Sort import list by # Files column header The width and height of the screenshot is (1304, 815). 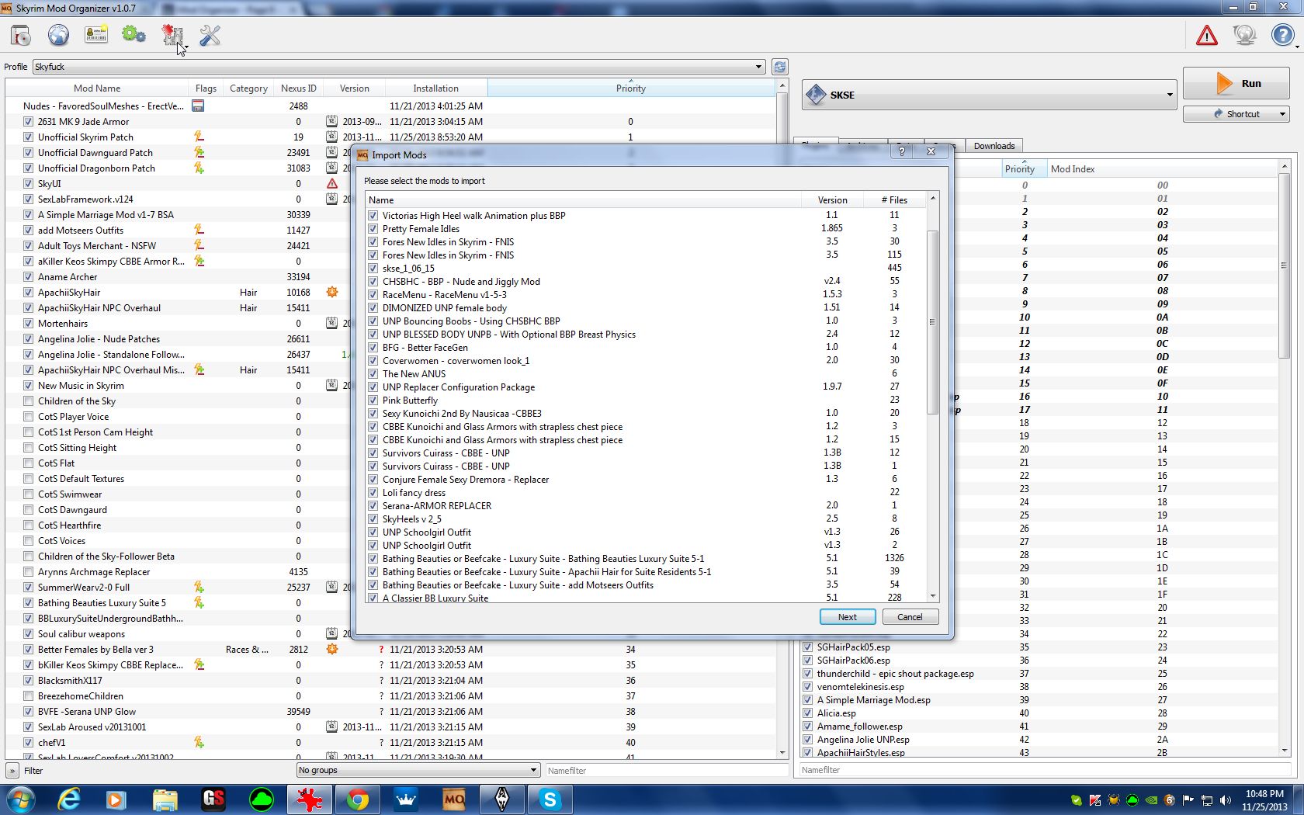tap(894, 200)
